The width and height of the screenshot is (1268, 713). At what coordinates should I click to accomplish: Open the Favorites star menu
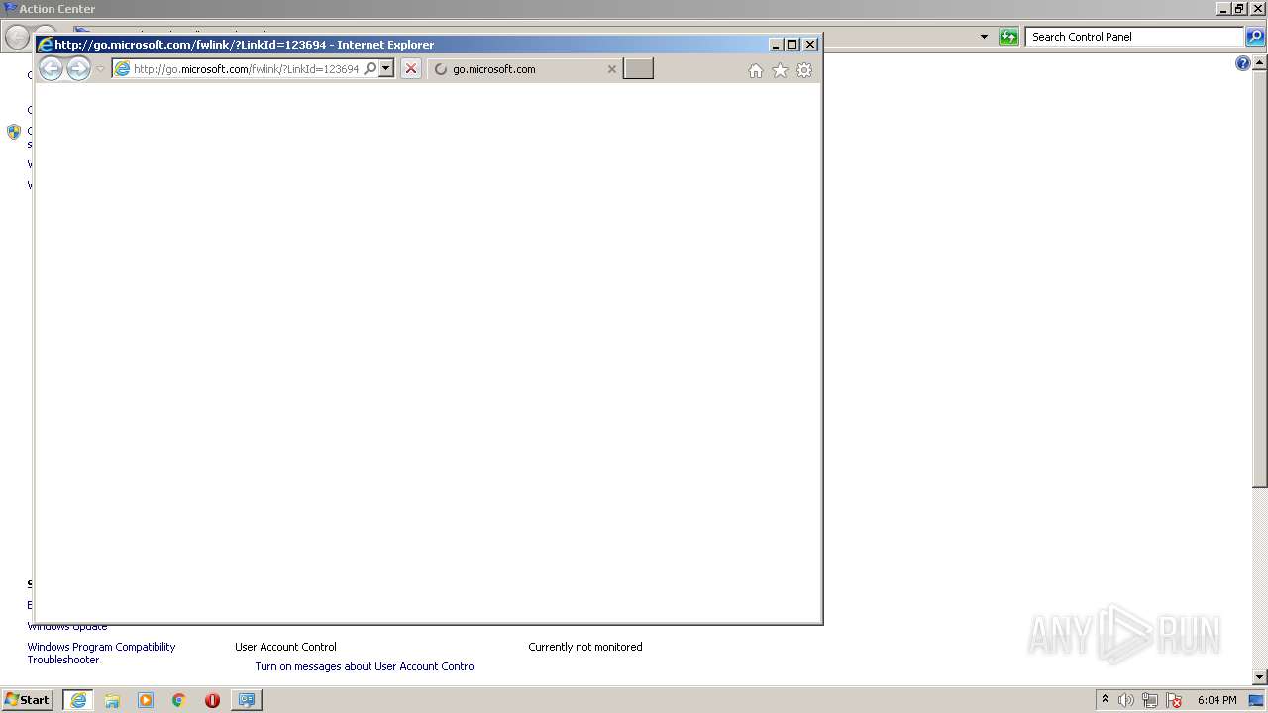pos(780,70)
